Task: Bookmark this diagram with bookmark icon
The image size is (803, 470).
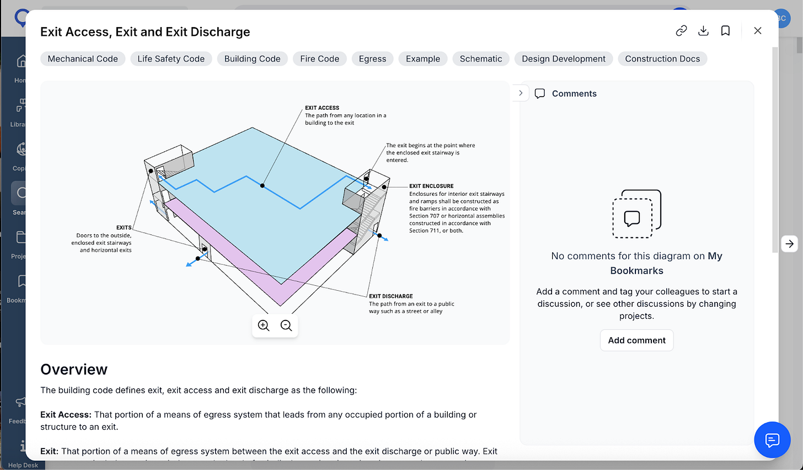Action: tap(725, 31)
